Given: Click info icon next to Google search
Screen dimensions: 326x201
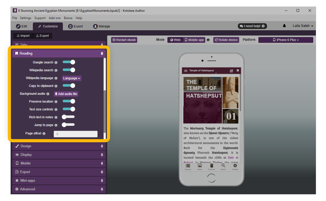Looking at the screenshot, I should (x=56, y=63).
